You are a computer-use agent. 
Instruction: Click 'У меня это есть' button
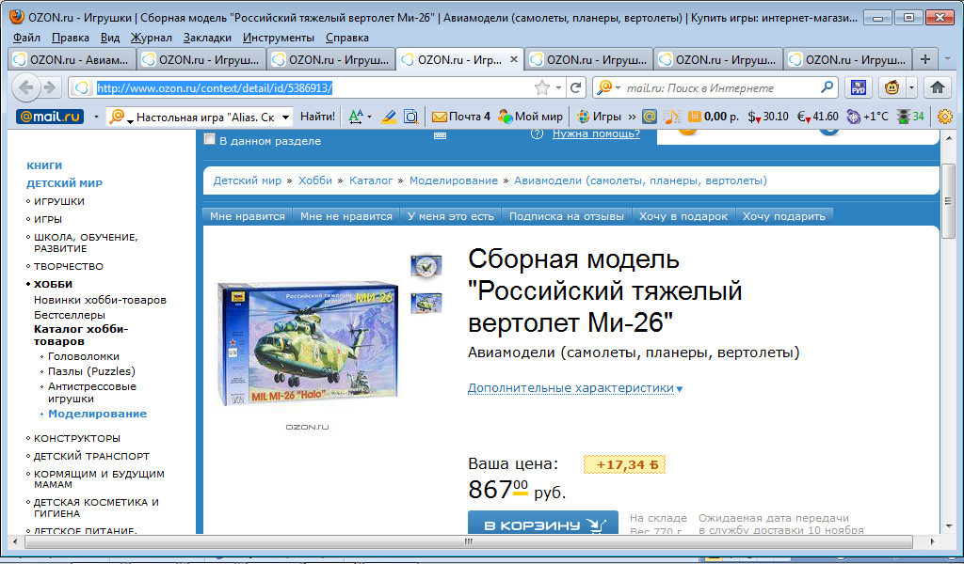tap(451, 216)
